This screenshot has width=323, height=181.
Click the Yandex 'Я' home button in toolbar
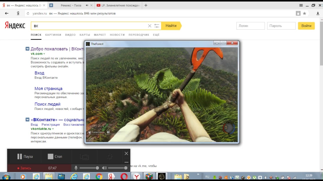tap(18, 13)
